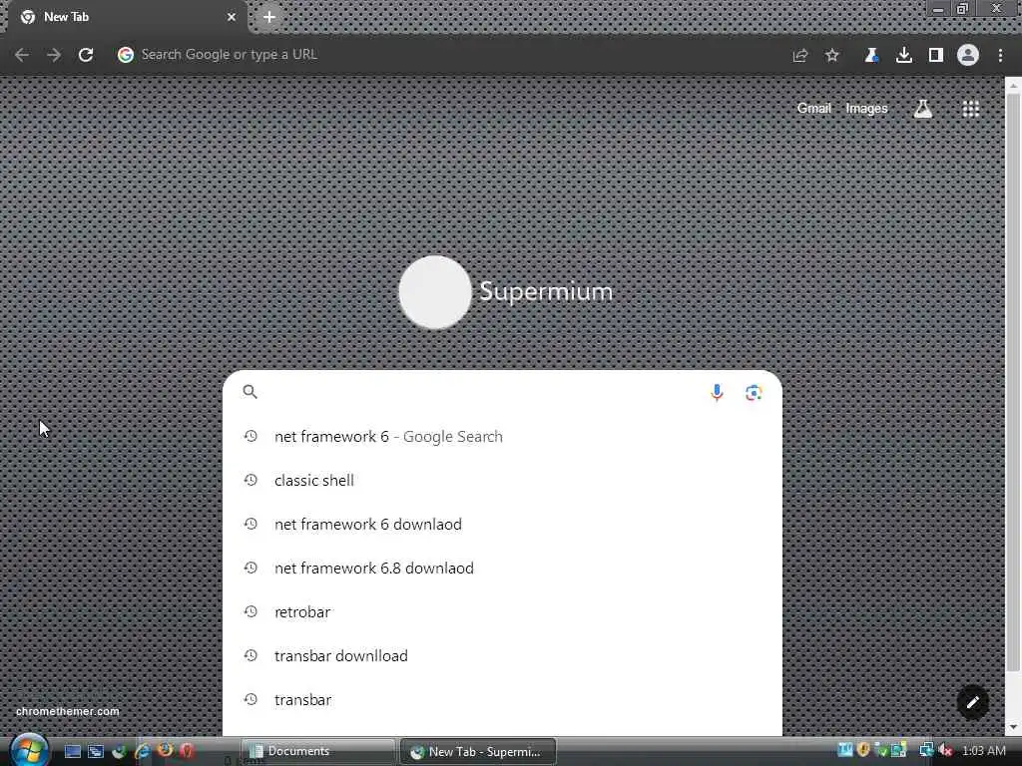Go back with the back arrow
This screenshot has width=1022, height=766.
click(22, 55)
